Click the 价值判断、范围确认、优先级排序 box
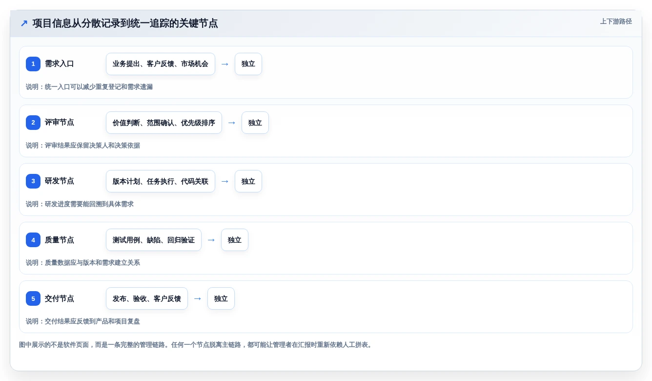The image size is (652, 381). 164,123
